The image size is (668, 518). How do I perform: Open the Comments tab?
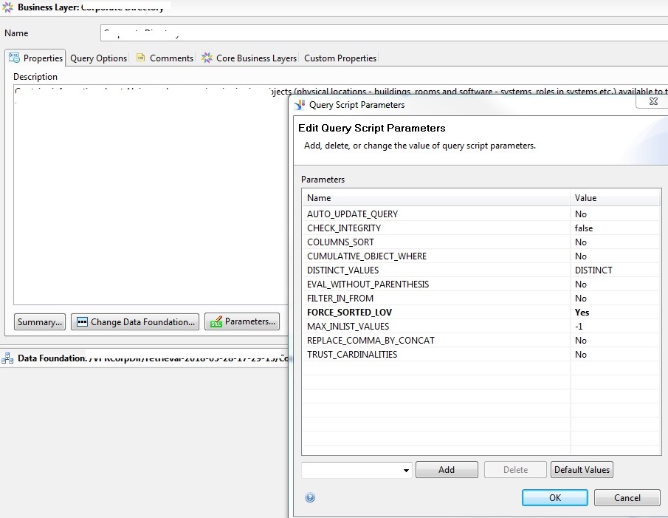[165, 58]
